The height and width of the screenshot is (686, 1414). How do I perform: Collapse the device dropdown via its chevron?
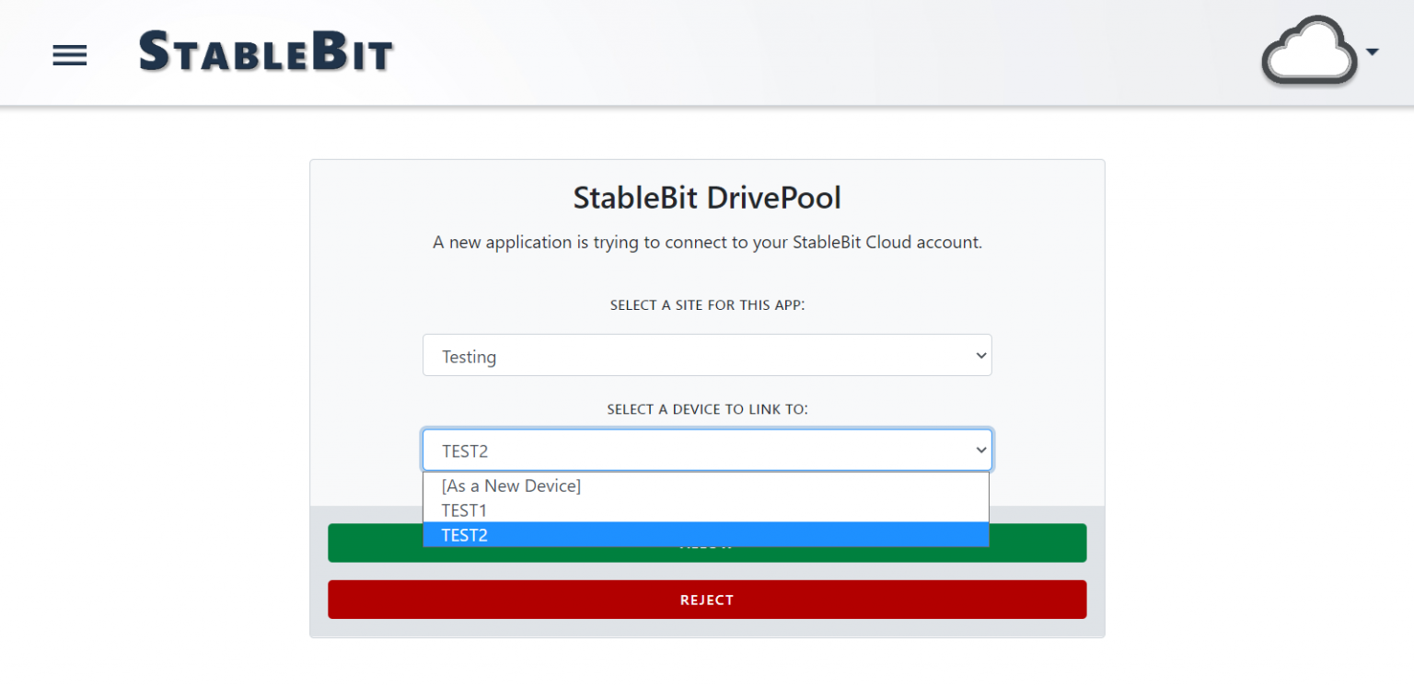click(x=979, y=450)
